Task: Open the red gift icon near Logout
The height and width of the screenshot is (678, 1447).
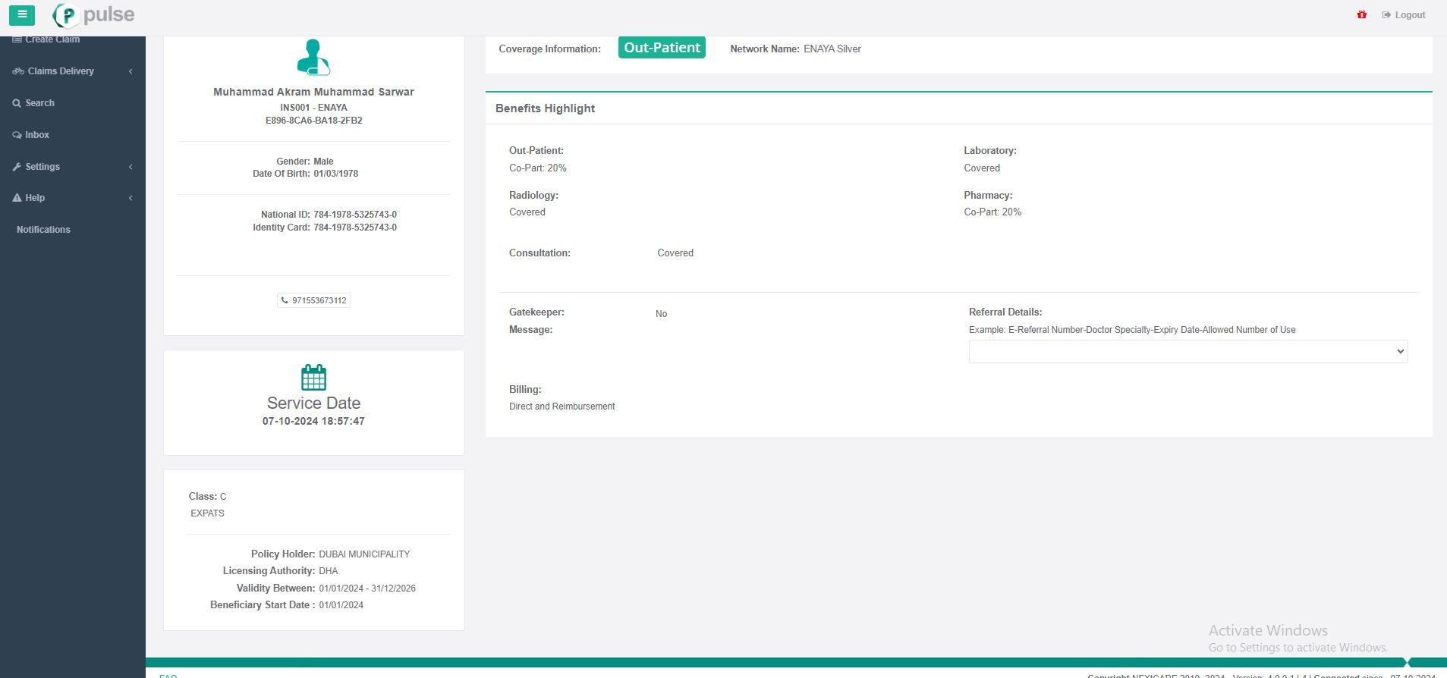Action: click(x=1362, y=14)
